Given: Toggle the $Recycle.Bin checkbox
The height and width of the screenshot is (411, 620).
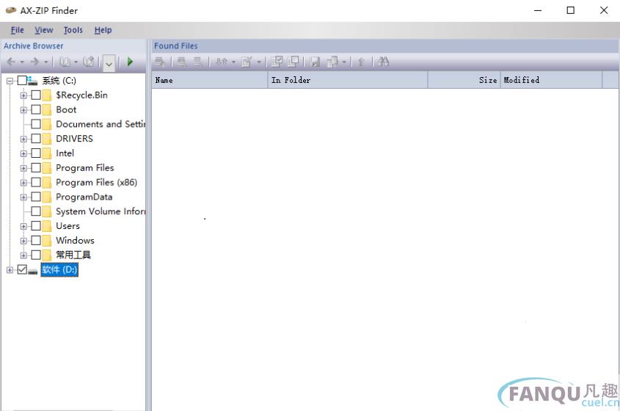Looking at the screenshot, I should tap(36, 95).
